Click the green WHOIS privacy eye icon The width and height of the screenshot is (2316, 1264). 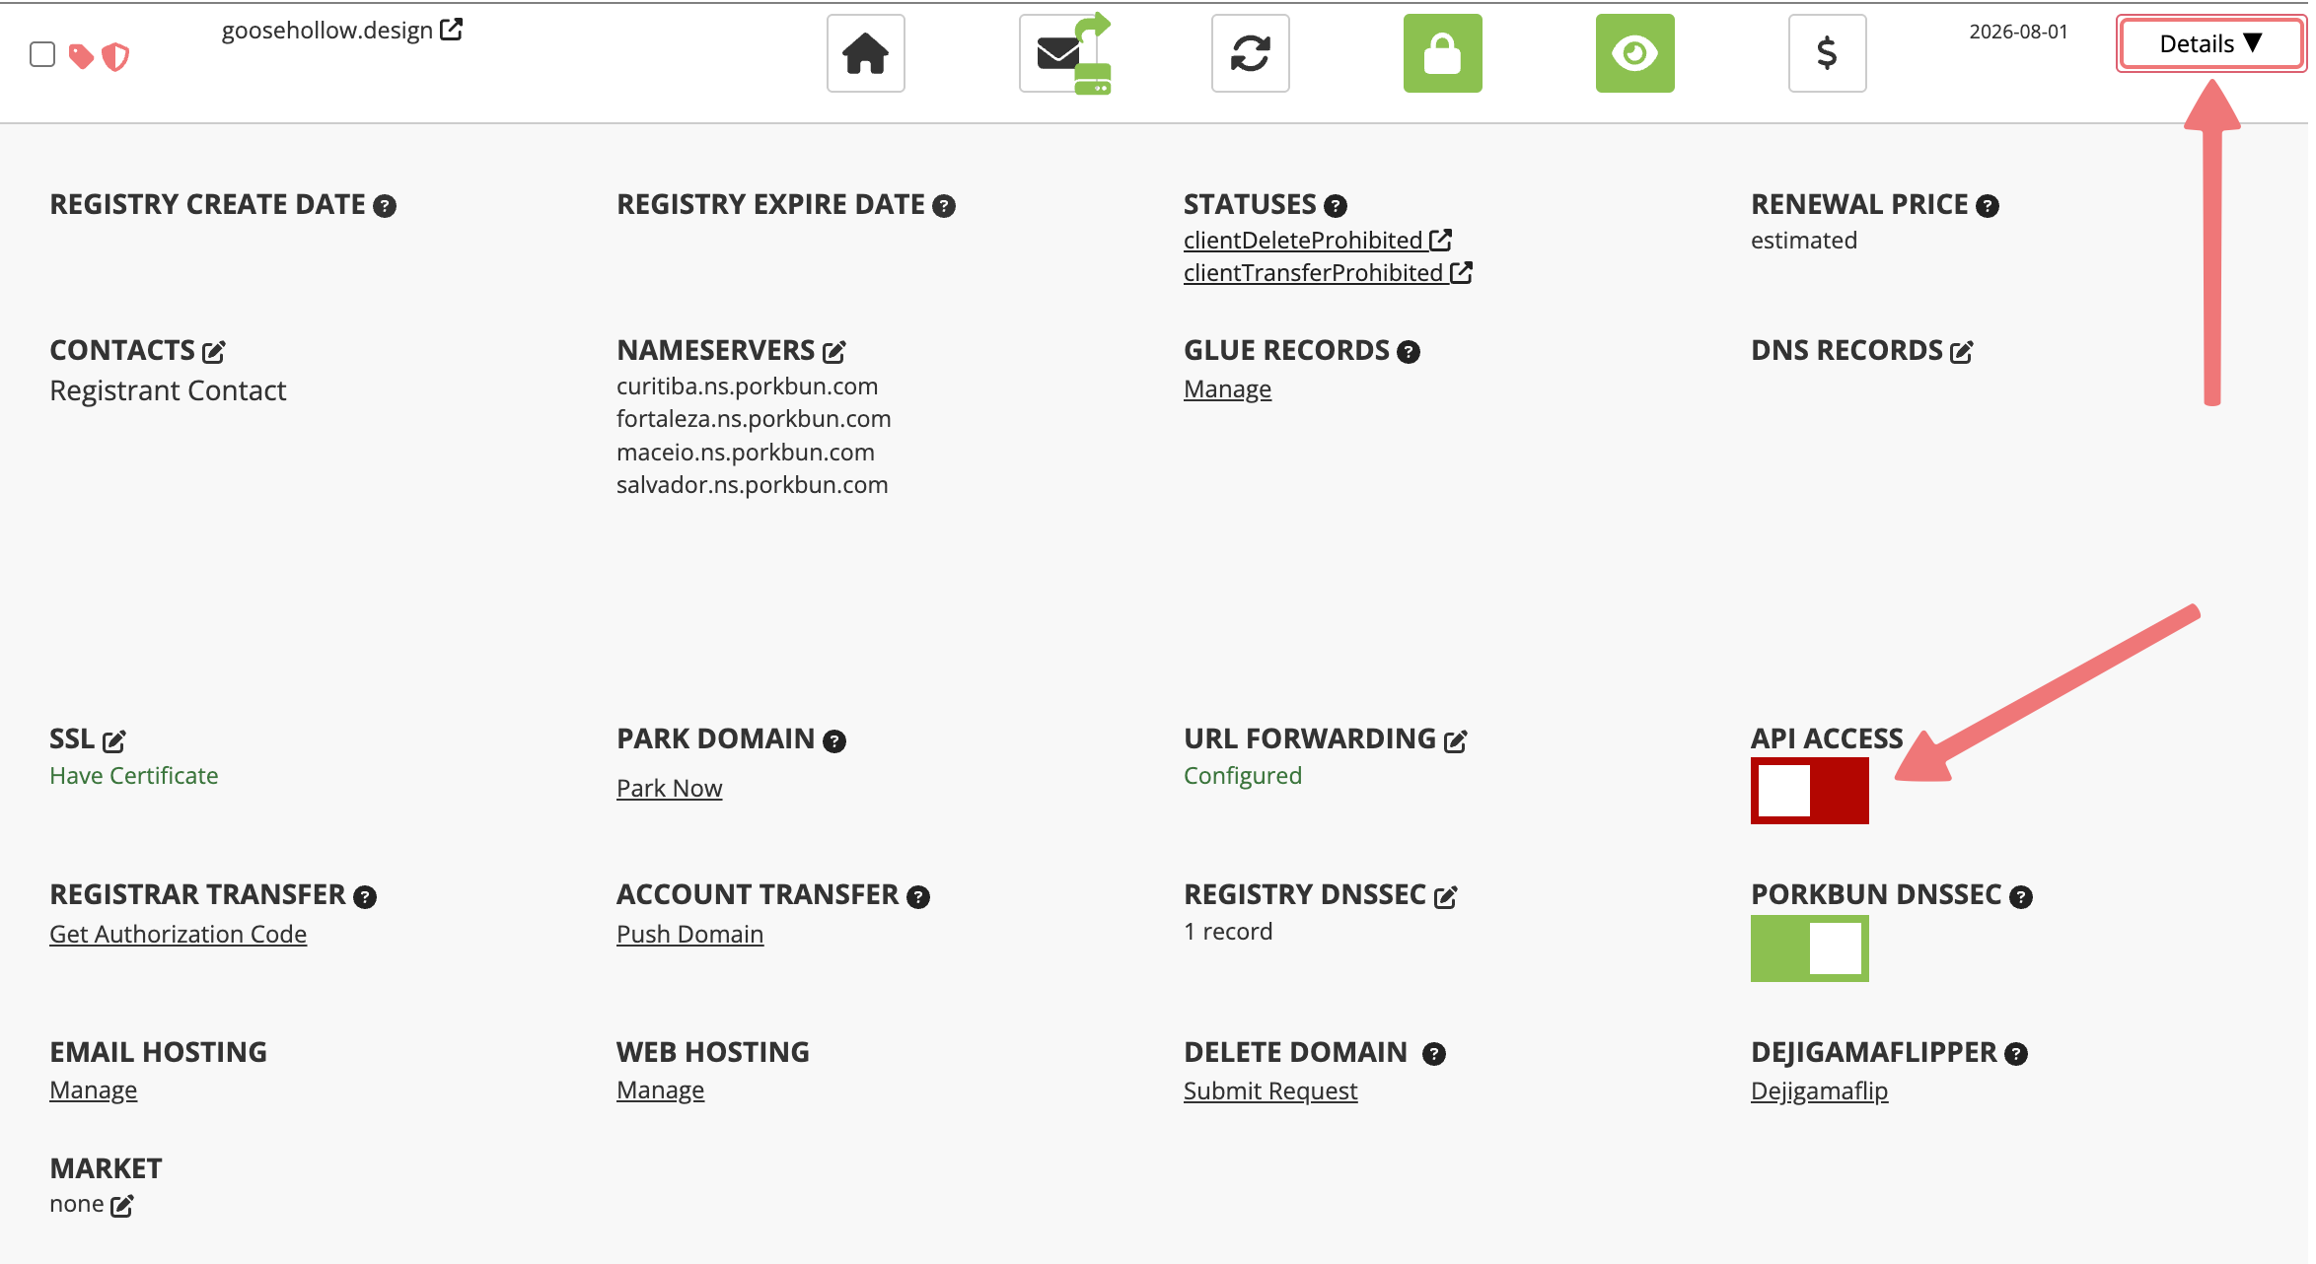(1634, 53)
